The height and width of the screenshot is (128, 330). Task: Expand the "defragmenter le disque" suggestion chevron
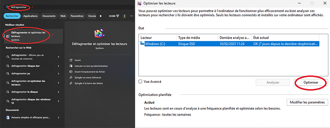tap(58, 92)
